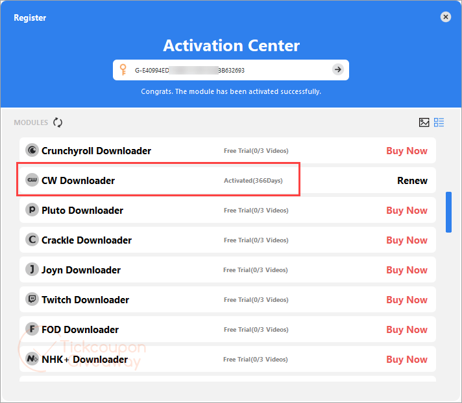Click the Register window title

[x=30, y=17]
